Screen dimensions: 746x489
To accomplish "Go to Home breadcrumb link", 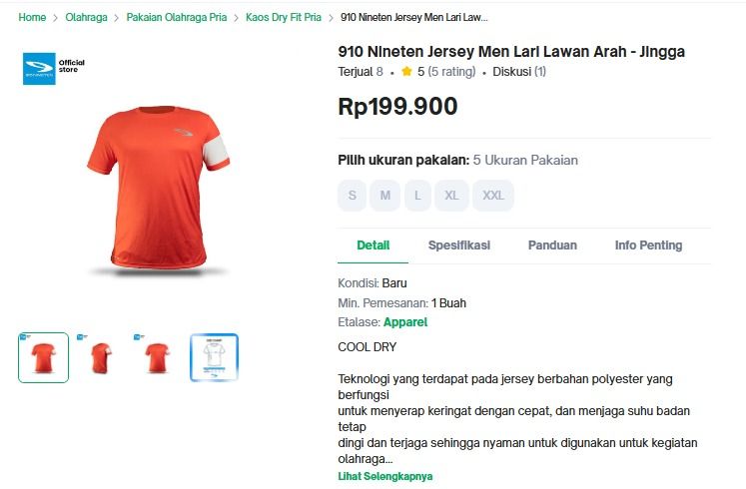I will click(x=32, y=18).
